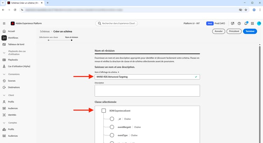This screenshot has width=263, height=143.
Task: Click the Annuler button
Action: click(218, 31)
